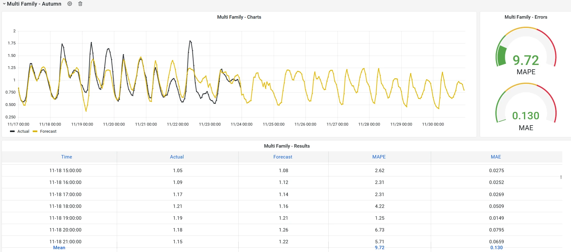
Task: Sort results by Actual column header
Action: pyautogui.click(x=177, y=157)
